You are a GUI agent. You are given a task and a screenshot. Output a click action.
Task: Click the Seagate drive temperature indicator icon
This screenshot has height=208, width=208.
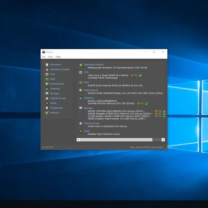164,113
